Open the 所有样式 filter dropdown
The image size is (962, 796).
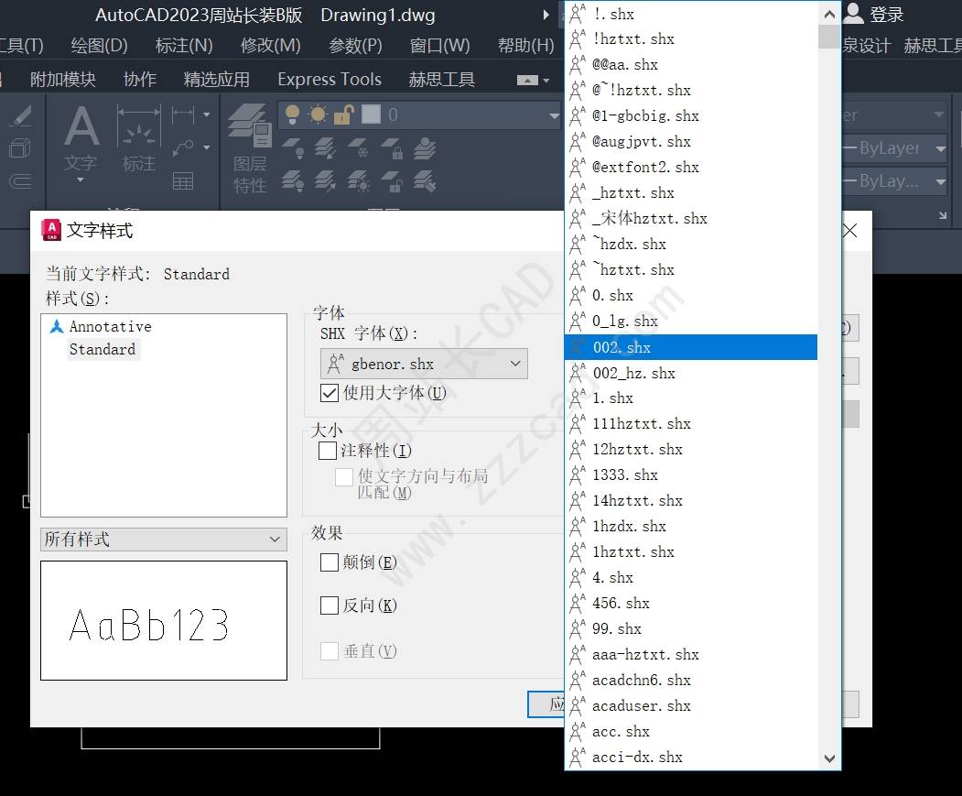(164, 540)
